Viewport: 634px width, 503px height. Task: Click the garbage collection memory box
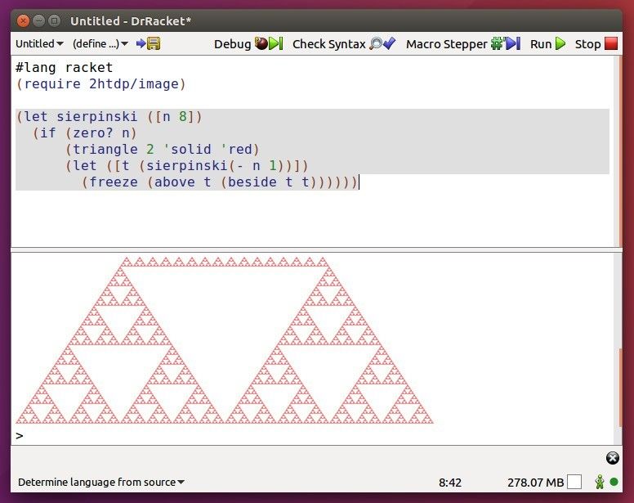click(x=574, y=482)
